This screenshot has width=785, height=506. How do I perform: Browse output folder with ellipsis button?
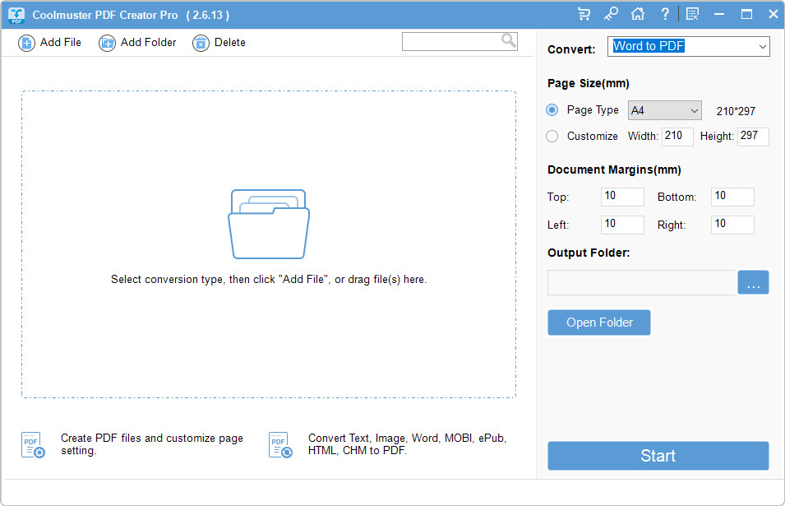click(753, 282)
